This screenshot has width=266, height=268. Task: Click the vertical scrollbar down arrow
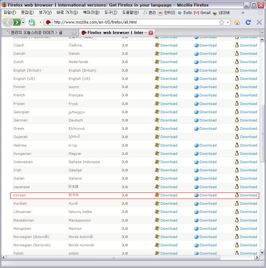pos(262,252)
